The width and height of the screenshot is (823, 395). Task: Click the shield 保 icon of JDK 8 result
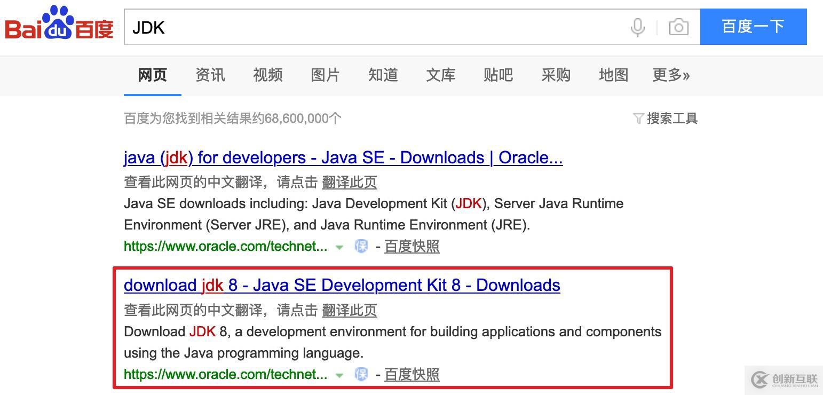[x=361, y=374]
